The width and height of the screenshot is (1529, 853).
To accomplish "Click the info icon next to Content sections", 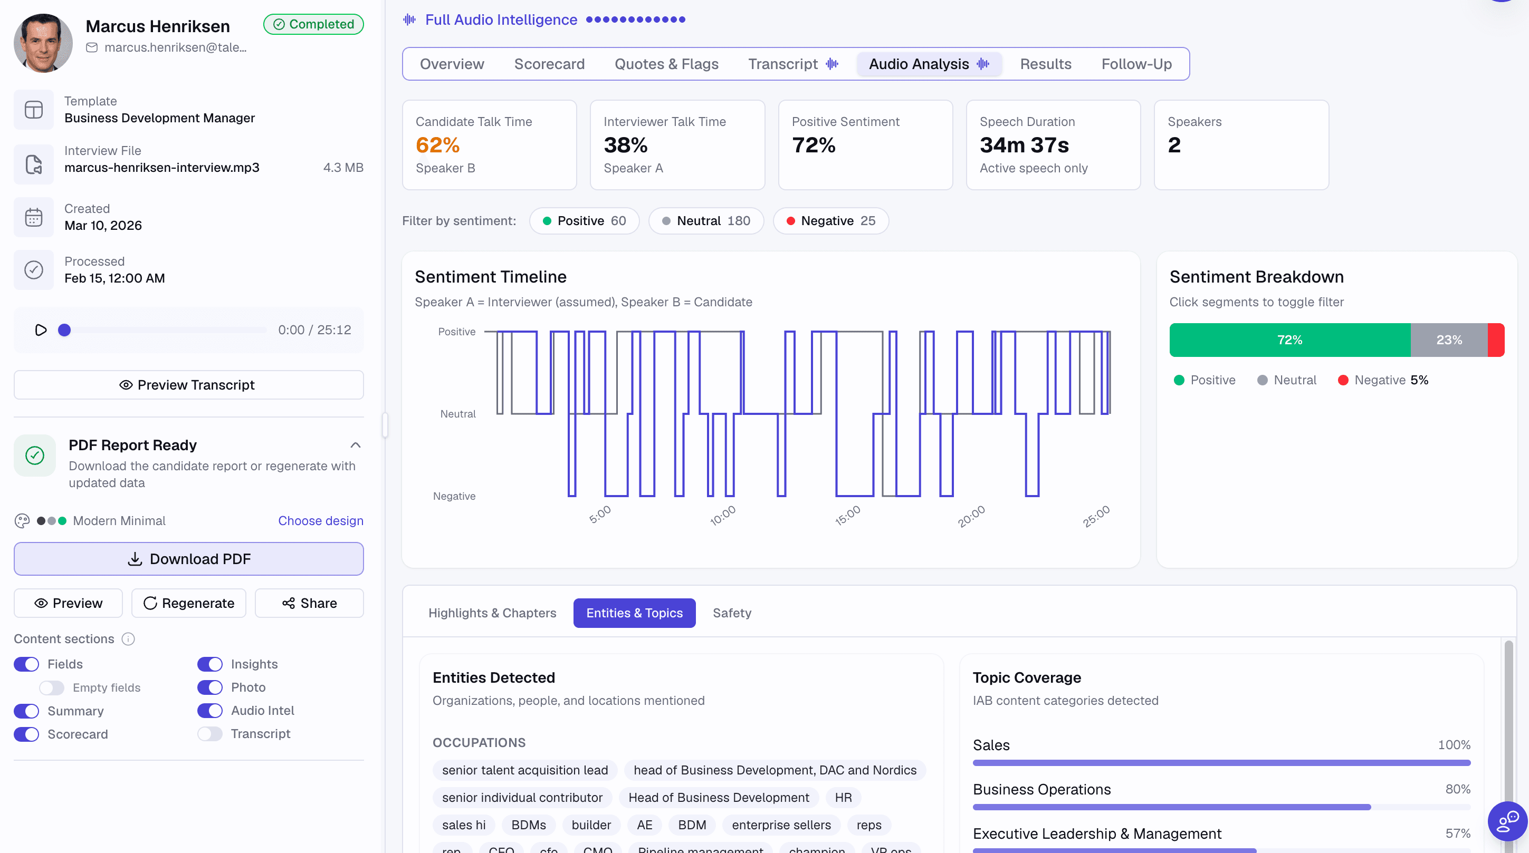I will click(x=128, y=639).
